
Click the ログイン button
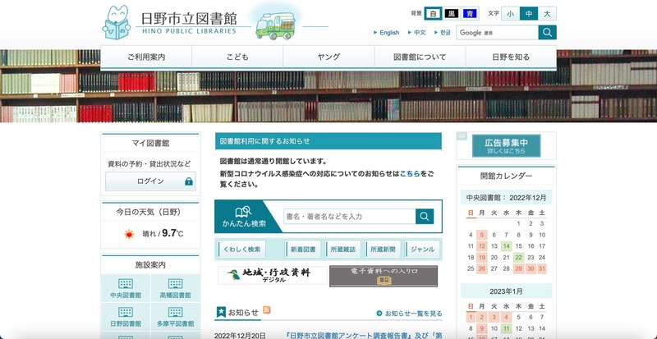coord(150,181)
